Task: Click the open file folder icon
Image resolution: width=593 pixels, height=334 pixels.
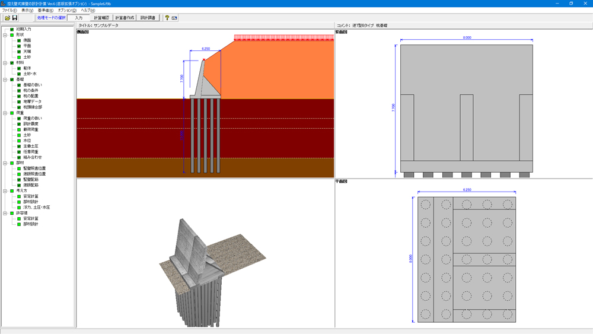Action: [7, 18]
